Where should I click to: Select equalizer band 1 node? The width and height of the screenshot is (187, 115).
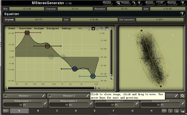(x=27, y=33)
